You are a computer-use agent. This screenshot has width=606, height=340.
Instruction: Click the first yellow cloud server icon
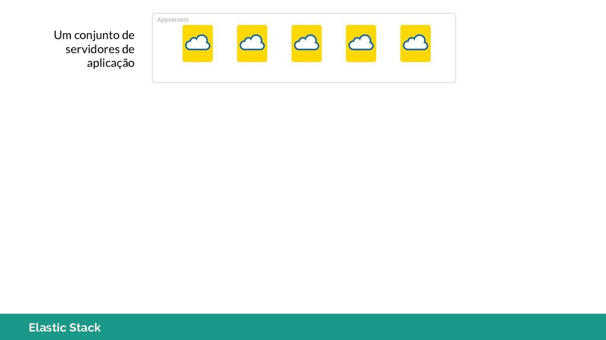198,44
